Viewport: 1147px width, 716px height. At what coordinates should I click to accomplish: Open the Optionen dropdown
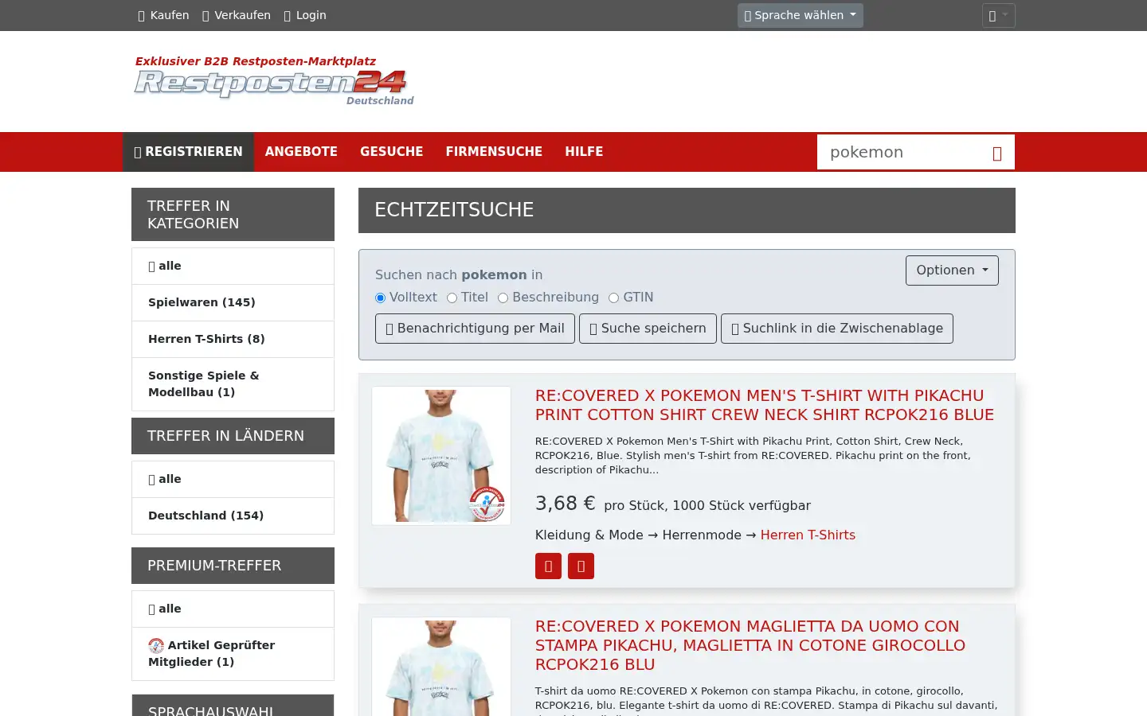coord(952,270)
